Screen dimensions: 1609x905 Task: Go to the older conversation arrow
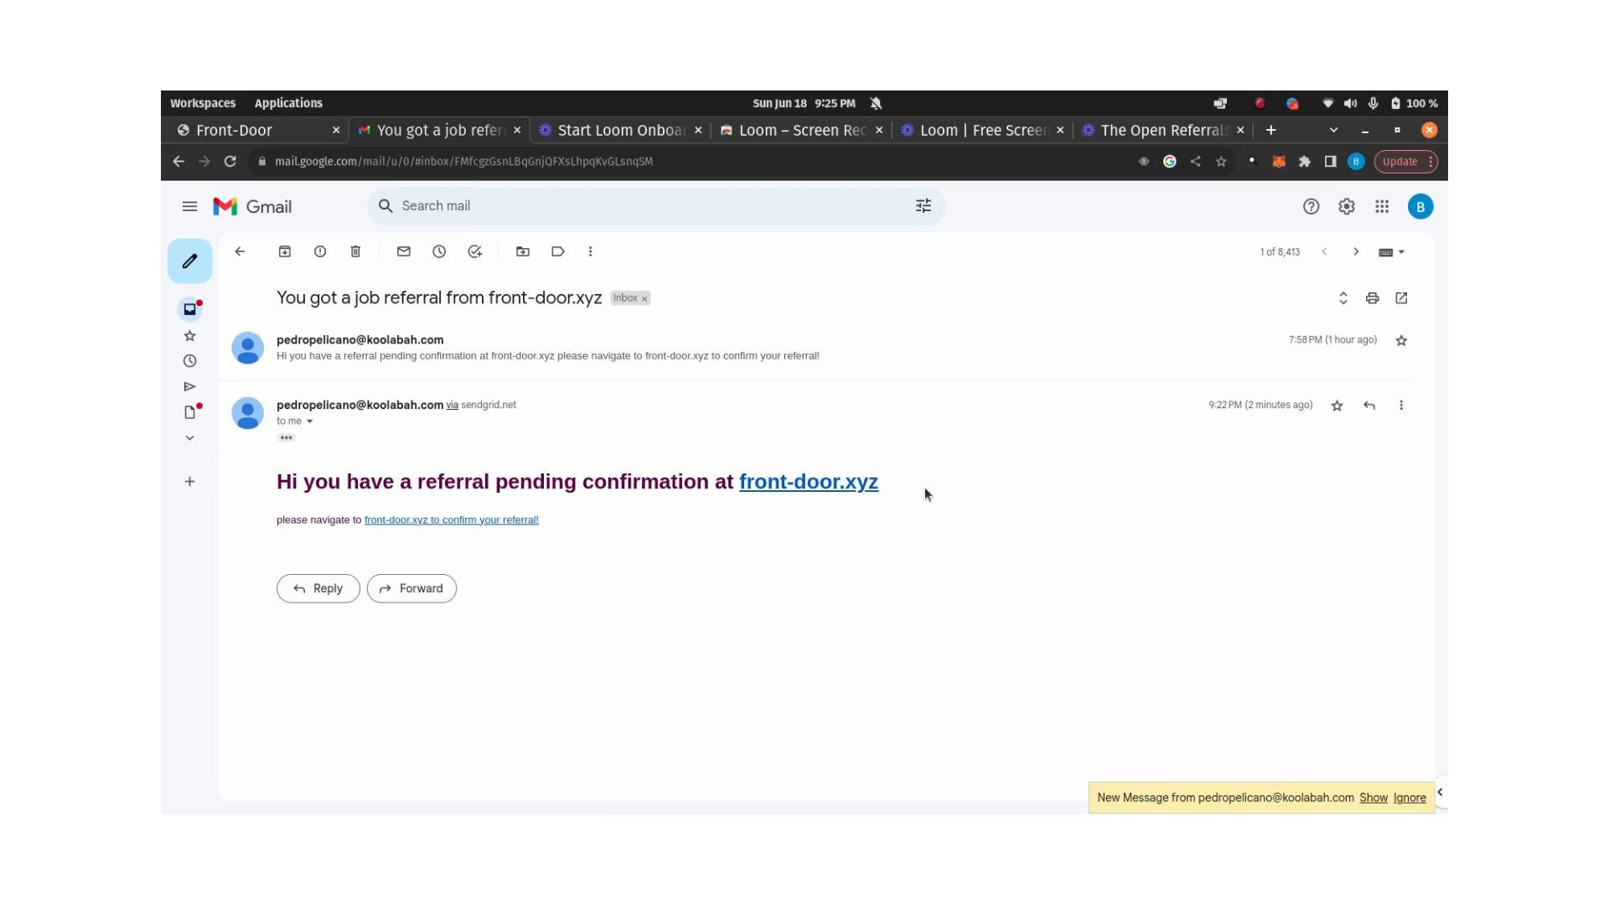[1356, 252]
